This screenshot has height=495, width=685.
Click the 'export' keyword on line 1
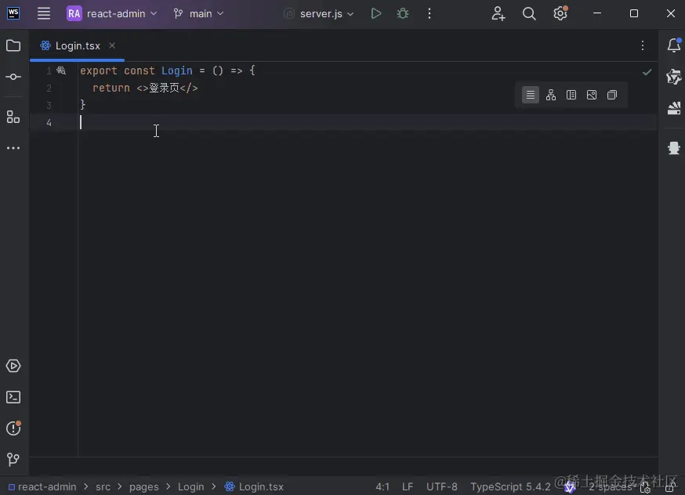98,70
